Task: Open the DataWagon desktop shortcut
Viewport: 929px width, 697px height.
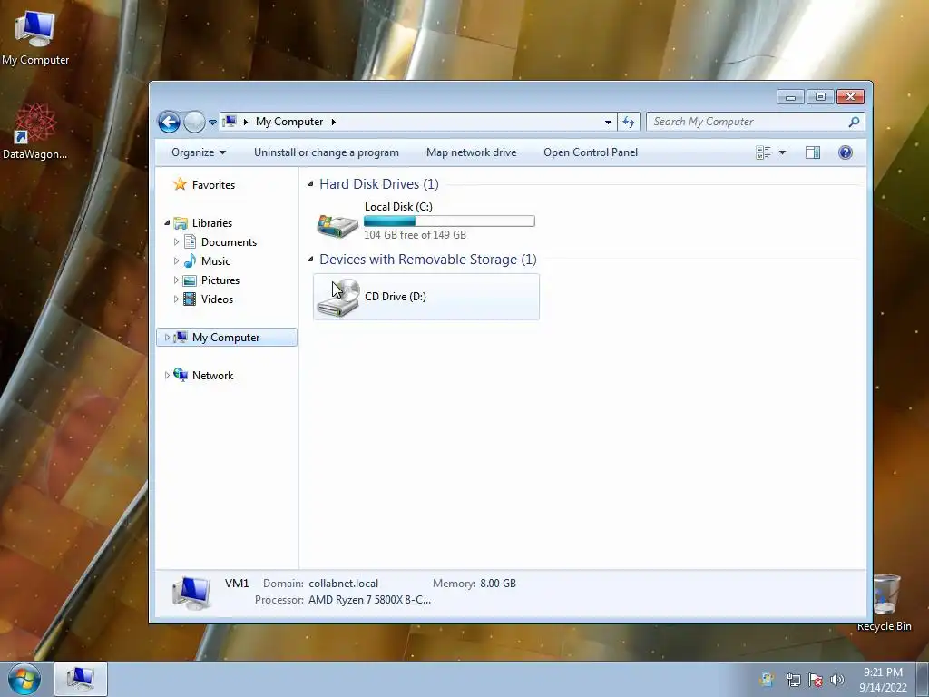Action: 35,132
